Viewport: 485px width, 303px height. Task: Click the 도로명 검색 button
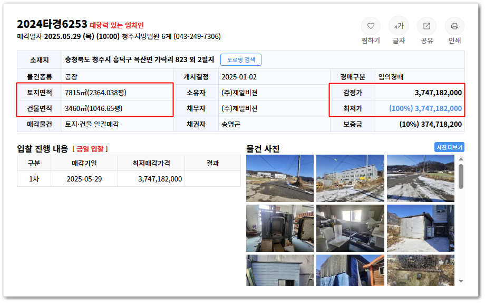[240, 60]
